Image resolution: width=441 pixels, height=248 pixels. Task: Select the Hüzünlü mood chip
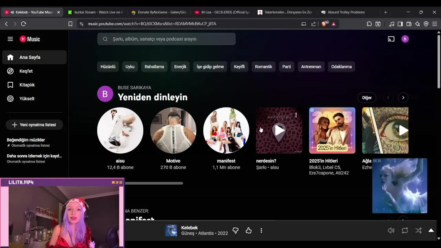coord(108,66)
